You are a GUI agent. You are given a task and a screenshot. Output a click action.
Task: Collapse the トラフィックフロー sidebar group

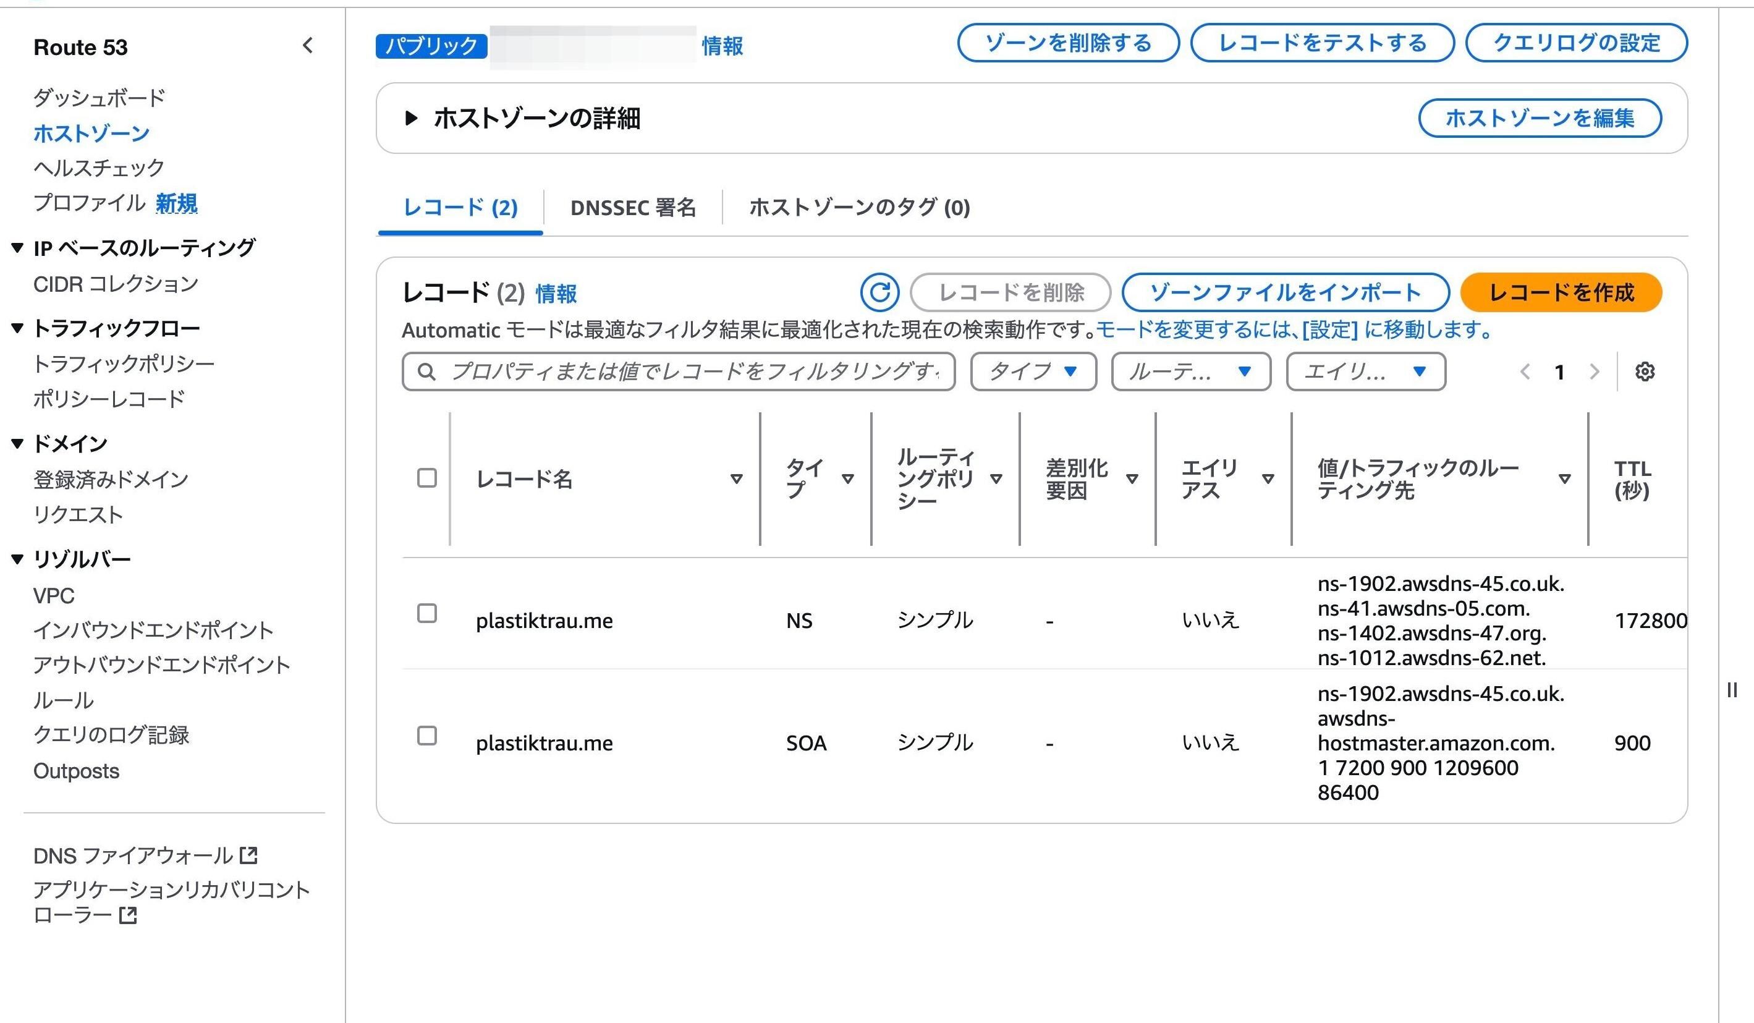coord(17,328)
